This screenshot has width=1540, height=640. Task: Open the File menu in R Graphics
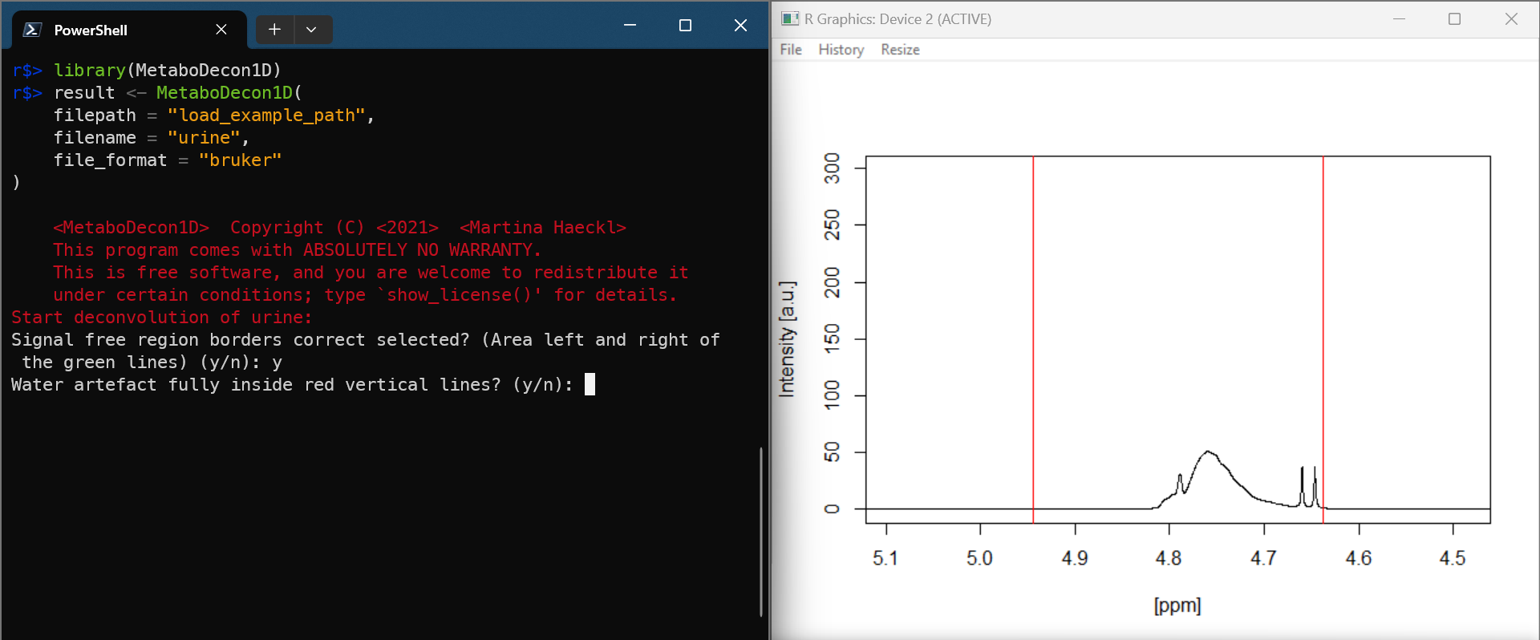tap(791, 50)
